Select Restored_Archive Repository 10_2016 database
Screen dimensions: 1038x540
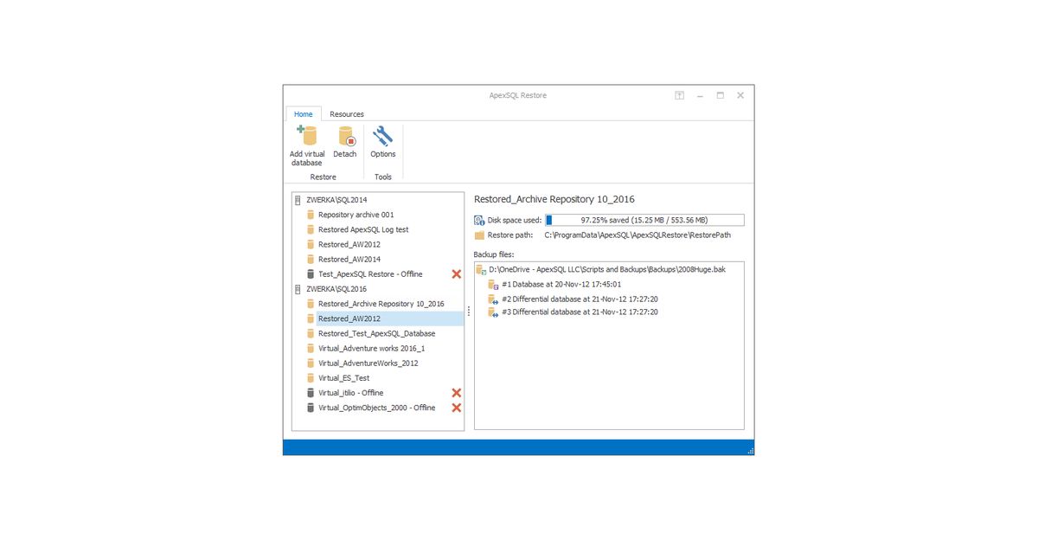(381, 303)
